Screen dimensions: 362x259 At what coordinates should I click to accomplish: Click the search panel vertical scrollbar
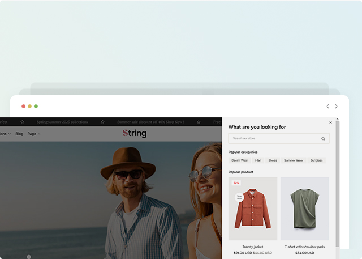[338, 181]
